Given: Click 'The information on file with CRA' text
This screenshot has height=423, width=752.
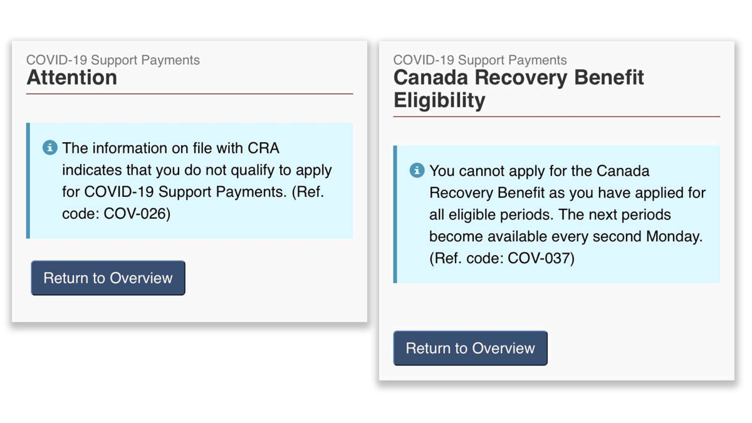Looking at the screenshot, I should click(171, 148).
